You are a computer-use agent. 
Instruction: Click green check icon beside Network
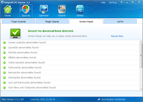pyautogui.click(x=4, y=73)
